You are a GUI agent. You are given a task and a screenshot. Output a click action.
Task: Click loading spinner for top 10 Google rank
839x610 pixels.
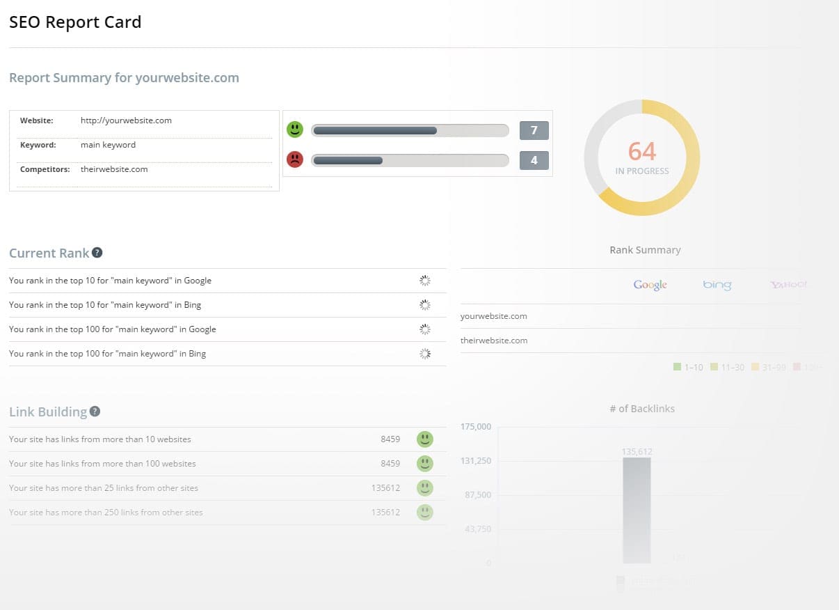tap(425, 281)
